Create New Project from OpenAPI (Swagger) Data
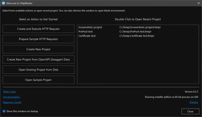This screenshot has width=202, height=117. point(38,60)
